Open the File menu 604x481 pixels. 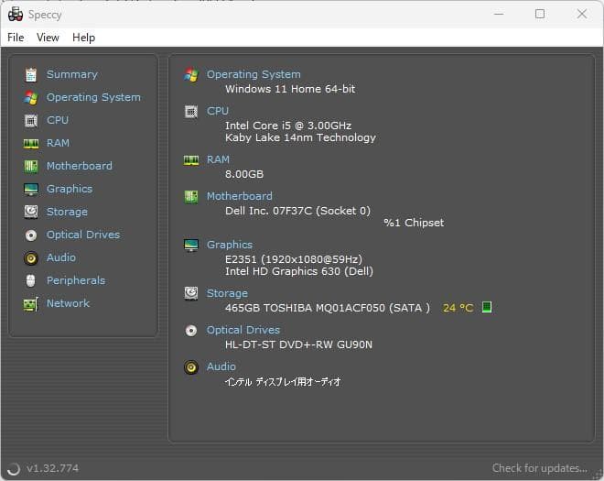(16, 38)
